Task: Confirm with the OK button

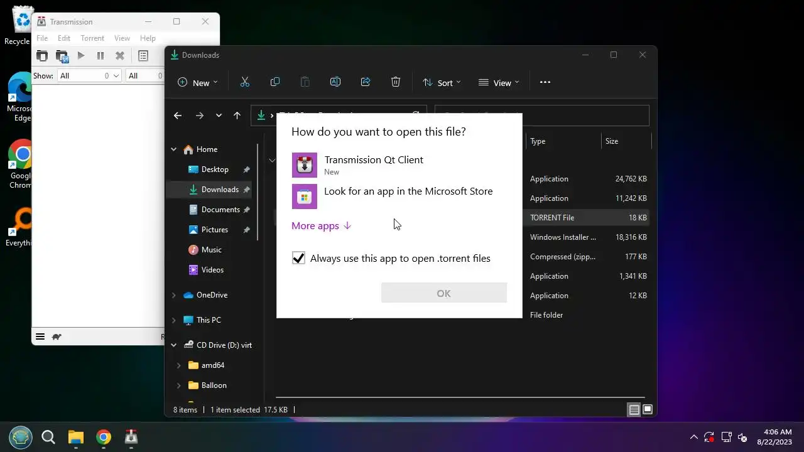Action: (443, 293)
